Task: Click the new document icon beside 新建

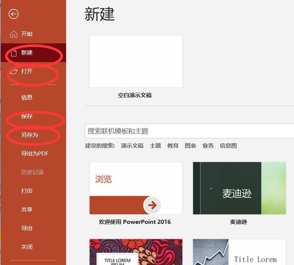Action: pyautogui.click(x=14, y=53)
